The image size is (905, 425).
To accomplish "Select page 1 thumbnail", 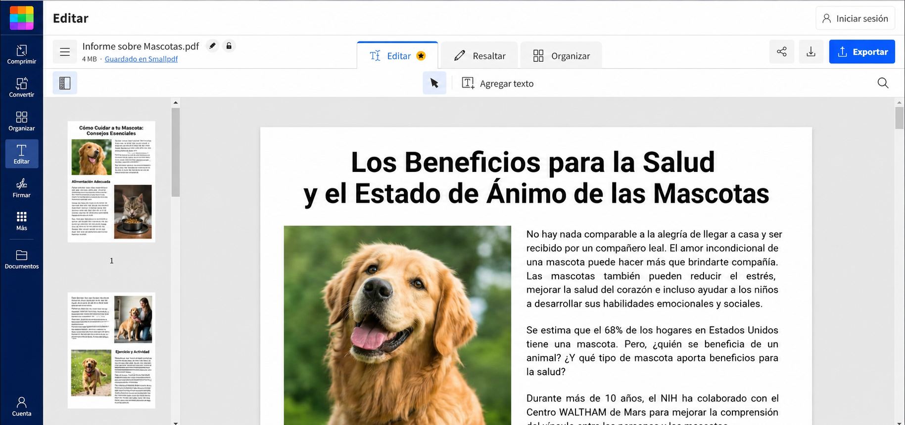I will click(111, 181).
